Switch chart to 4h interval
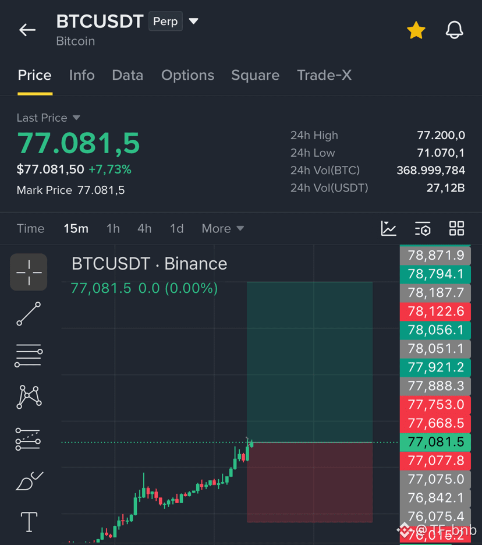Screen dimensions: 482x545 [144, 229]
